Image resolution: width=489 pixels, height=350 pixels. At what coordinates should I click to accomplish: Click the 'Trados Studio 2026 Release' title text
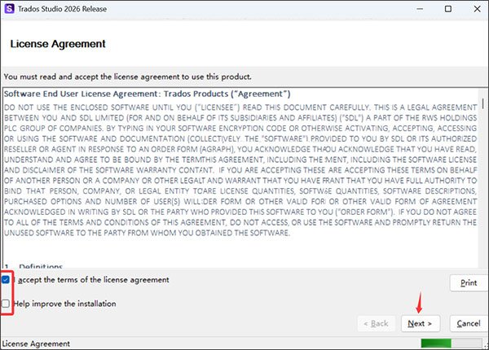tap(63, 9)
